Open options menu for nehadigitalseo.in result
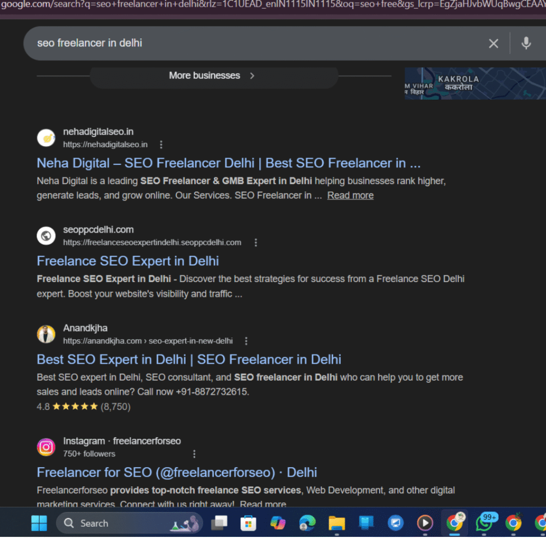546x546 pixels. tap(161, 144)
